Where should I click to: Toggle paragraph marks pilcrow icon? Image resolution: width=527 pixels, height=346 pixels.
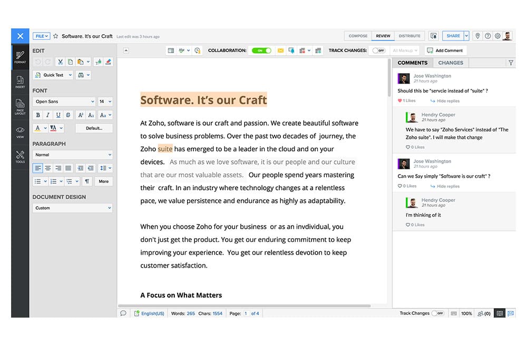point(87,181)
